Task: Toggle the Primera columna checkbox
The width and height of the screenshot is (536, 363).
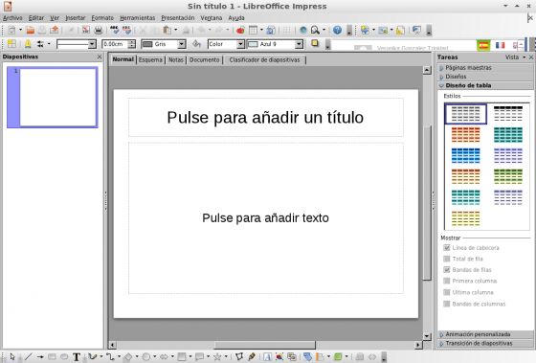Action: [446, 281]
